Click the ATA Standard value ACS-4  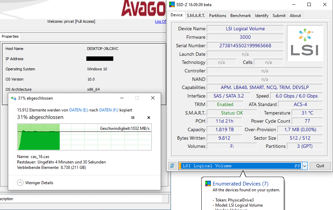300,104
